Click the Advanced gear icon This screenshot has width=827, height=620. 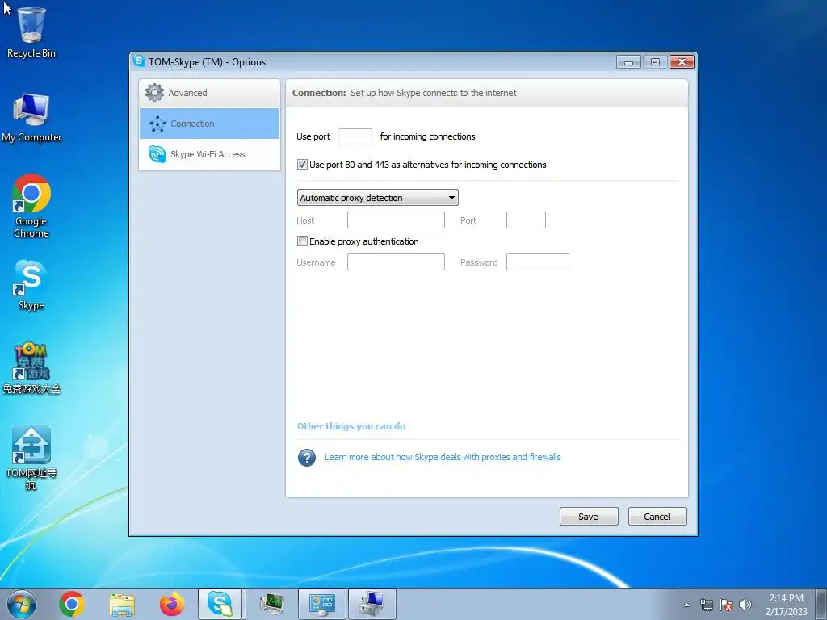coord(154,93)
